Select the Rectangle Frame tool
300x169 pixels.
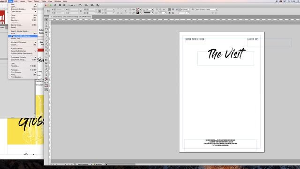click(46, 47)
